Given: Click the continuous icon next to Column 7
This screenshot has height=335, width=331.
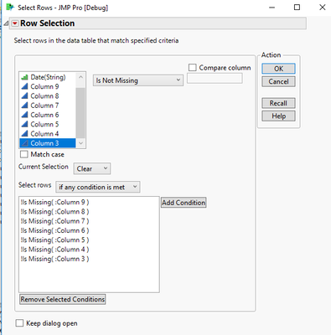Looking at the screenshot, I should [x=24, y=106].
